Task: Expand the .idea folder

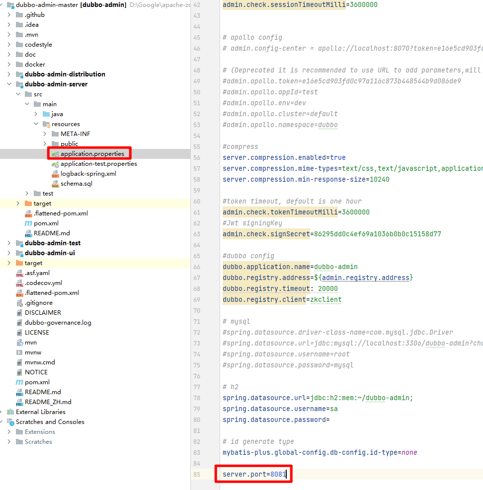Action: pyautogui.click(x=9, y=25)
